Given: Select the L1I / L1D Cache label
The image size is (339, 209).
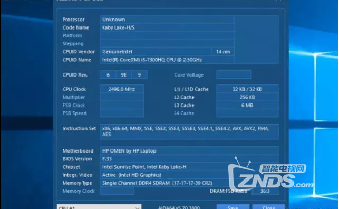Looking at the screenshot, I should coord(191,89).
